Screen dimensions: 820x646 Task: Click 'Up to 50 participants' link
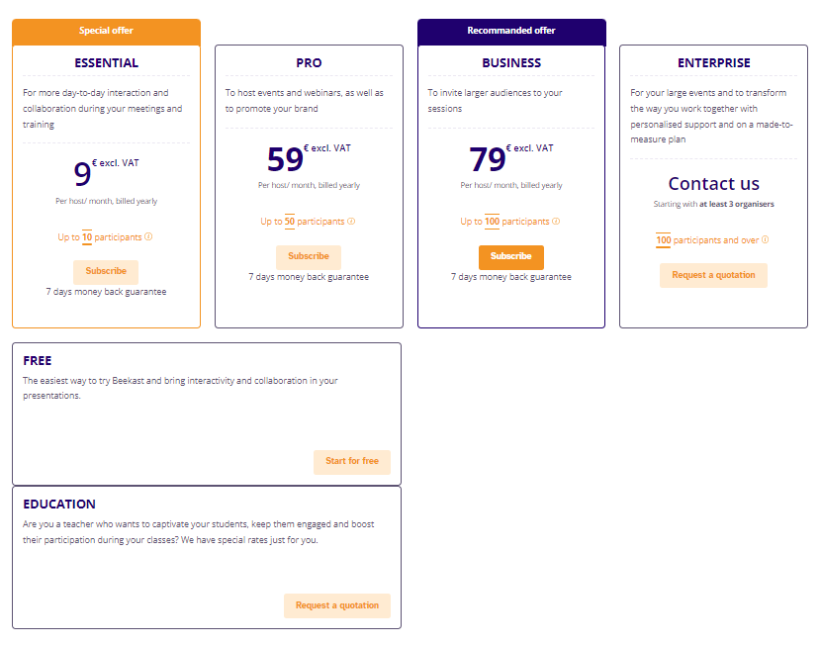point(303,222)
